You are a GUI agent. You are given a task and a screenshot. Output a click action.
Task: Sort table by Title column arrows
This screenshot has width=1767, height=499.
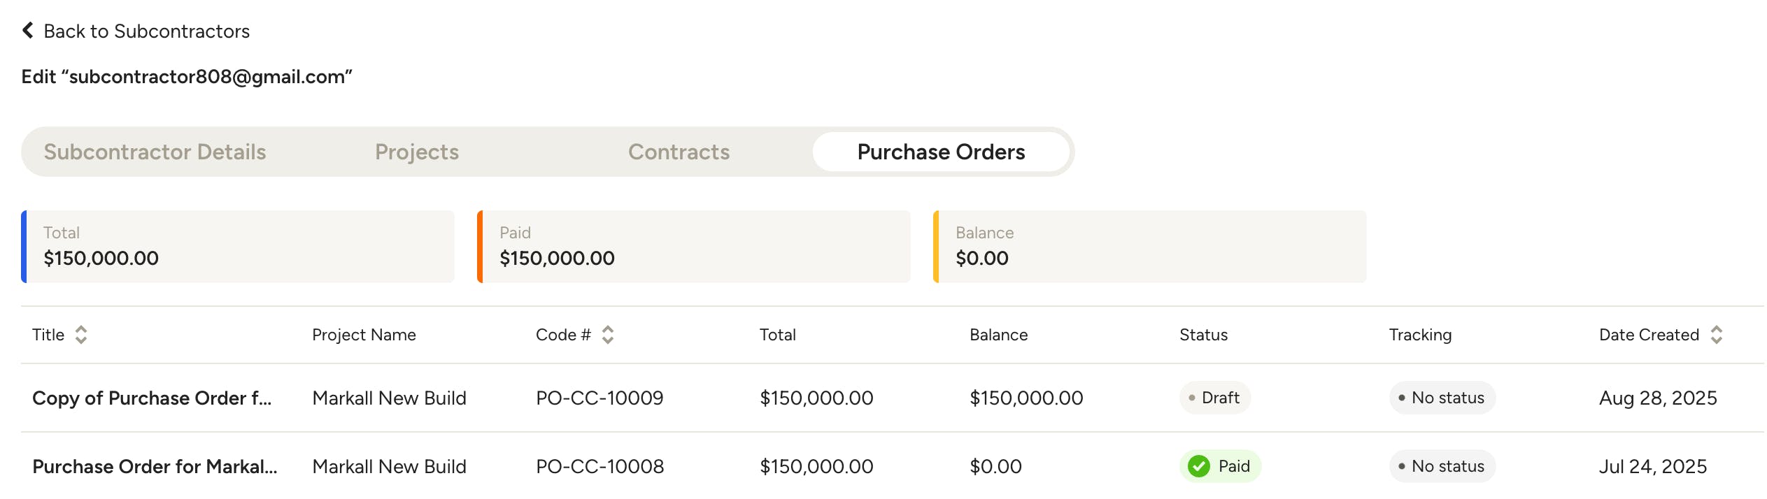[81, 335]
